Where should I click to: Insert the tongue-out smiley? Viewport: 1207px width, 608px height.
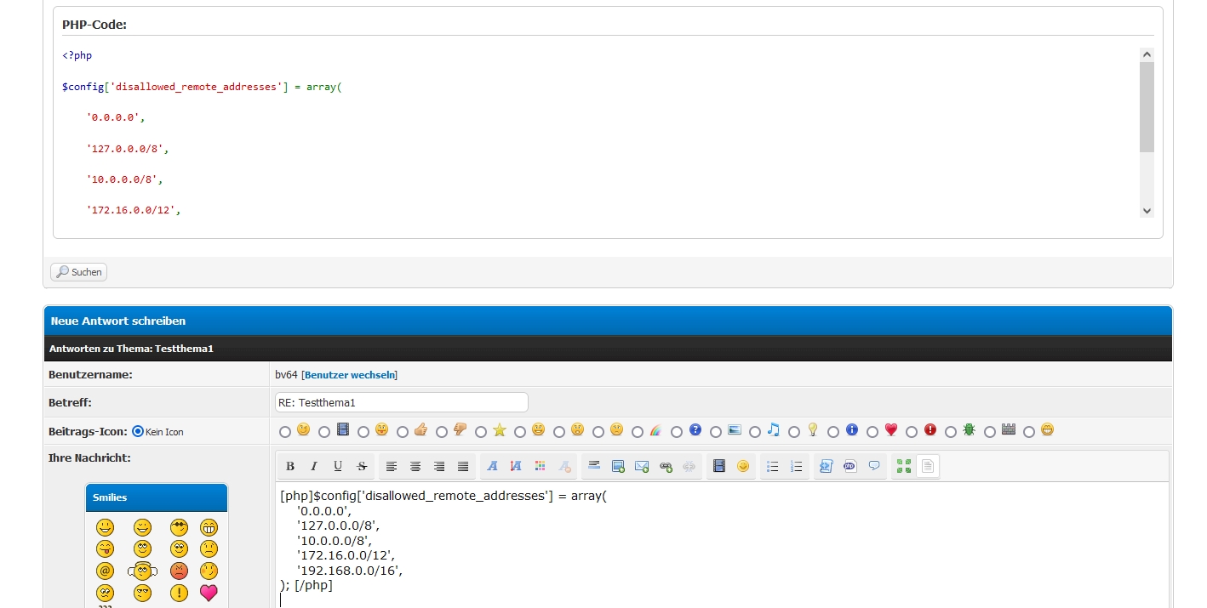105,548
